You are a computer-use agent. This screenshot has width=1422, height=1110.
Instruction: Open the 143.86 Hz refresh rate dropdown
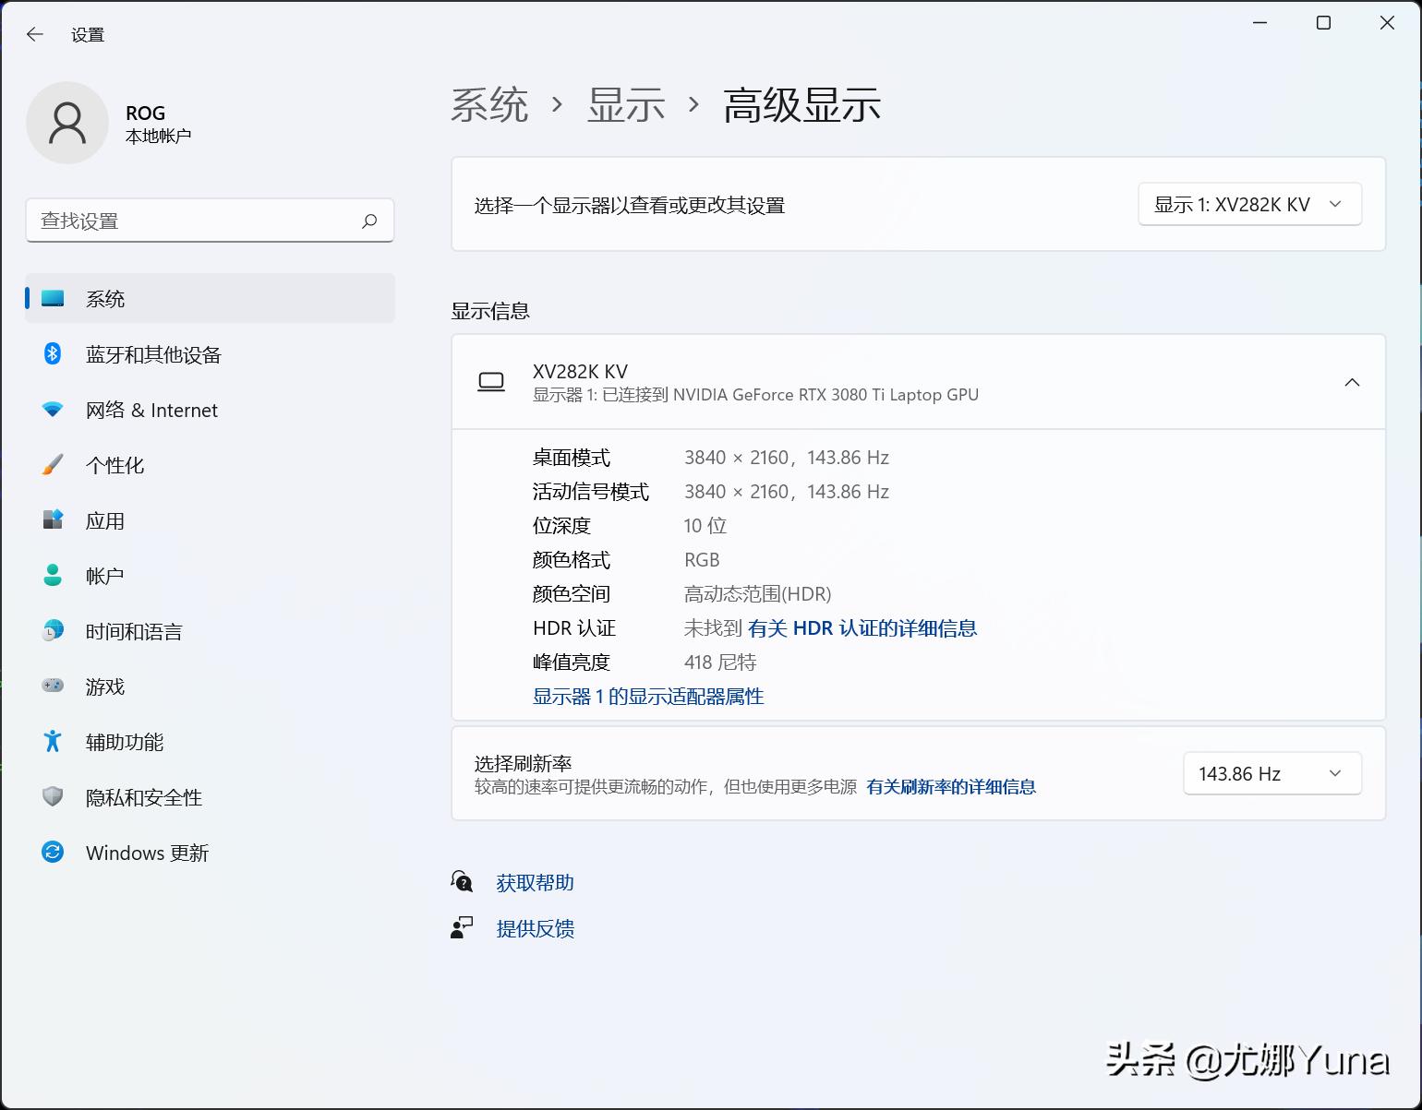[x=1271, y=773]
